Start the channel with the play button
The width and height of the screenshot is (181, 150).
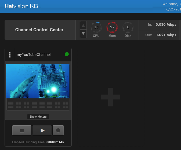click(x=42, y=130)
